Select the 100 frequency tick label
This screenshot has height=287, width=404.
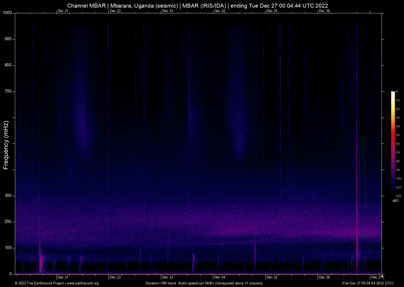click(x=8, y=247)
